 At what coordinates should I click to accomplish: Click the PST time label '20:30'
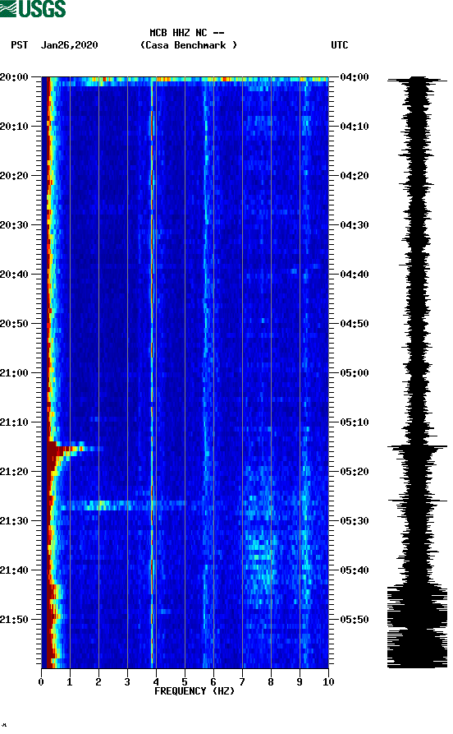coord(14,224)
